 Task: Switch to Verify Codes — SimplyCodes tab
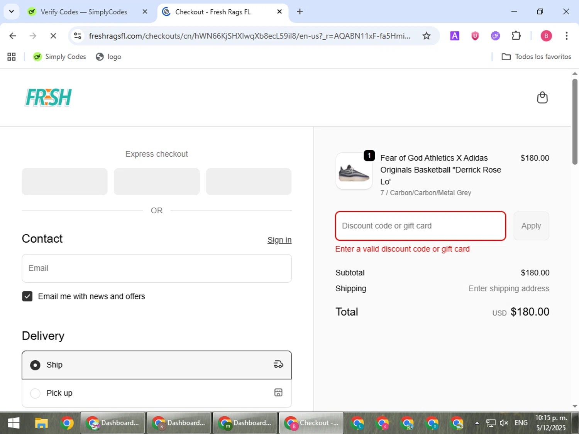click(x=84, y=12)
